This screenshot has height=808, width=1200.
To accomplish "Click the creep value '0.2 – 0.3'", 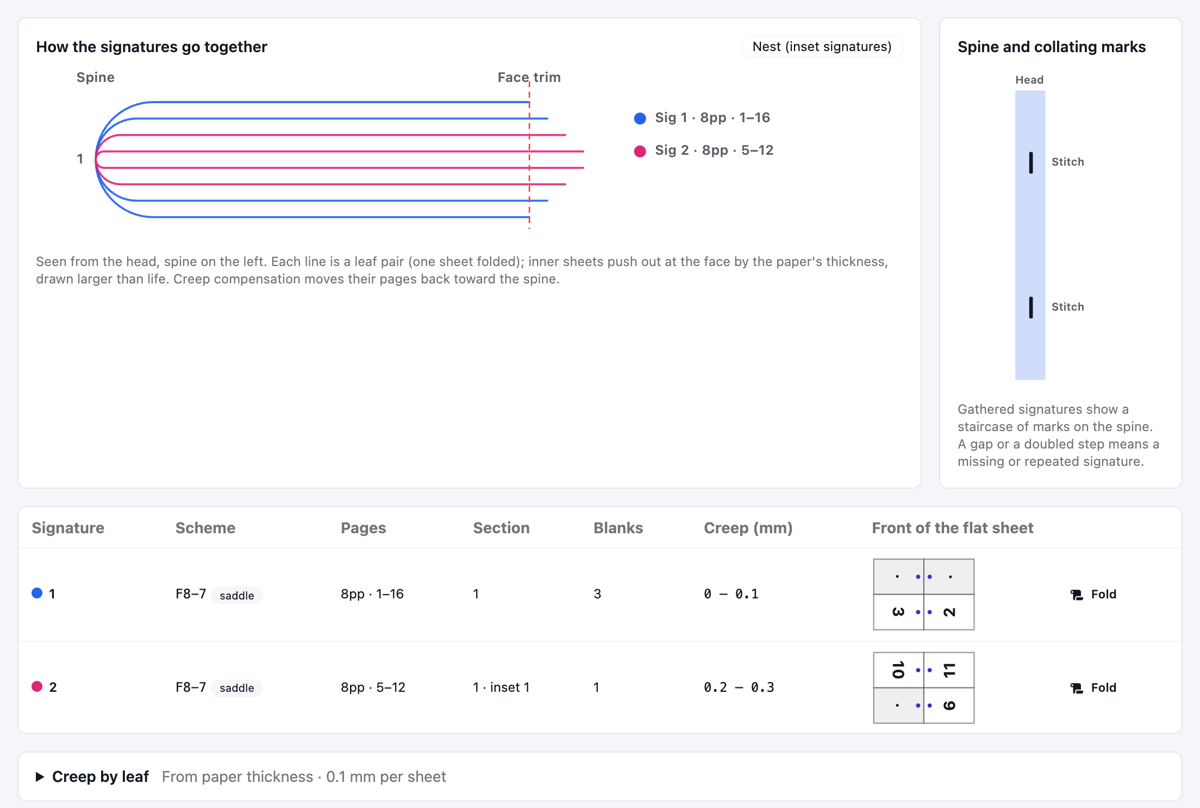I will click(739, 687).
